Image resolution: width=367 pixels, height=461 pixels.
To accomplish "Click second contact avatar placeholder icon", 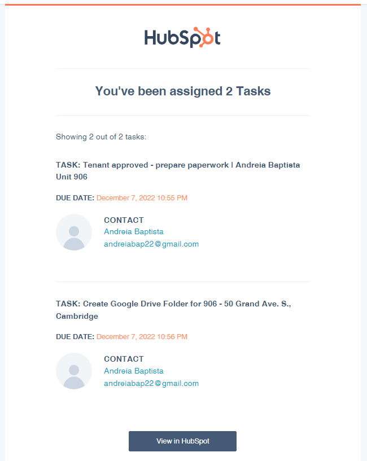I will click(x=74, y=371).
